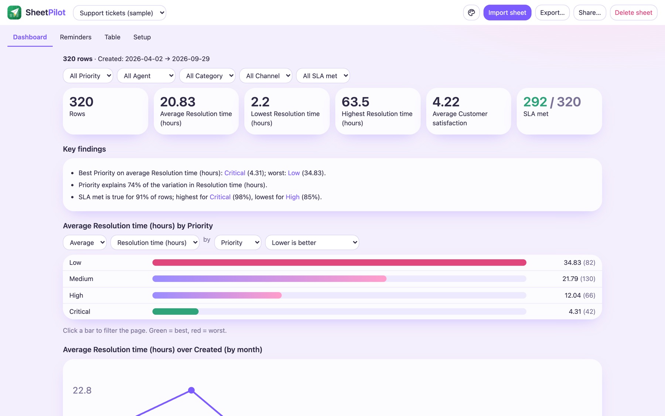Image resolution: width=665 pixels, height=416 pixels.
Task: Open the theme palette icon button
Action: coord(471,13)
